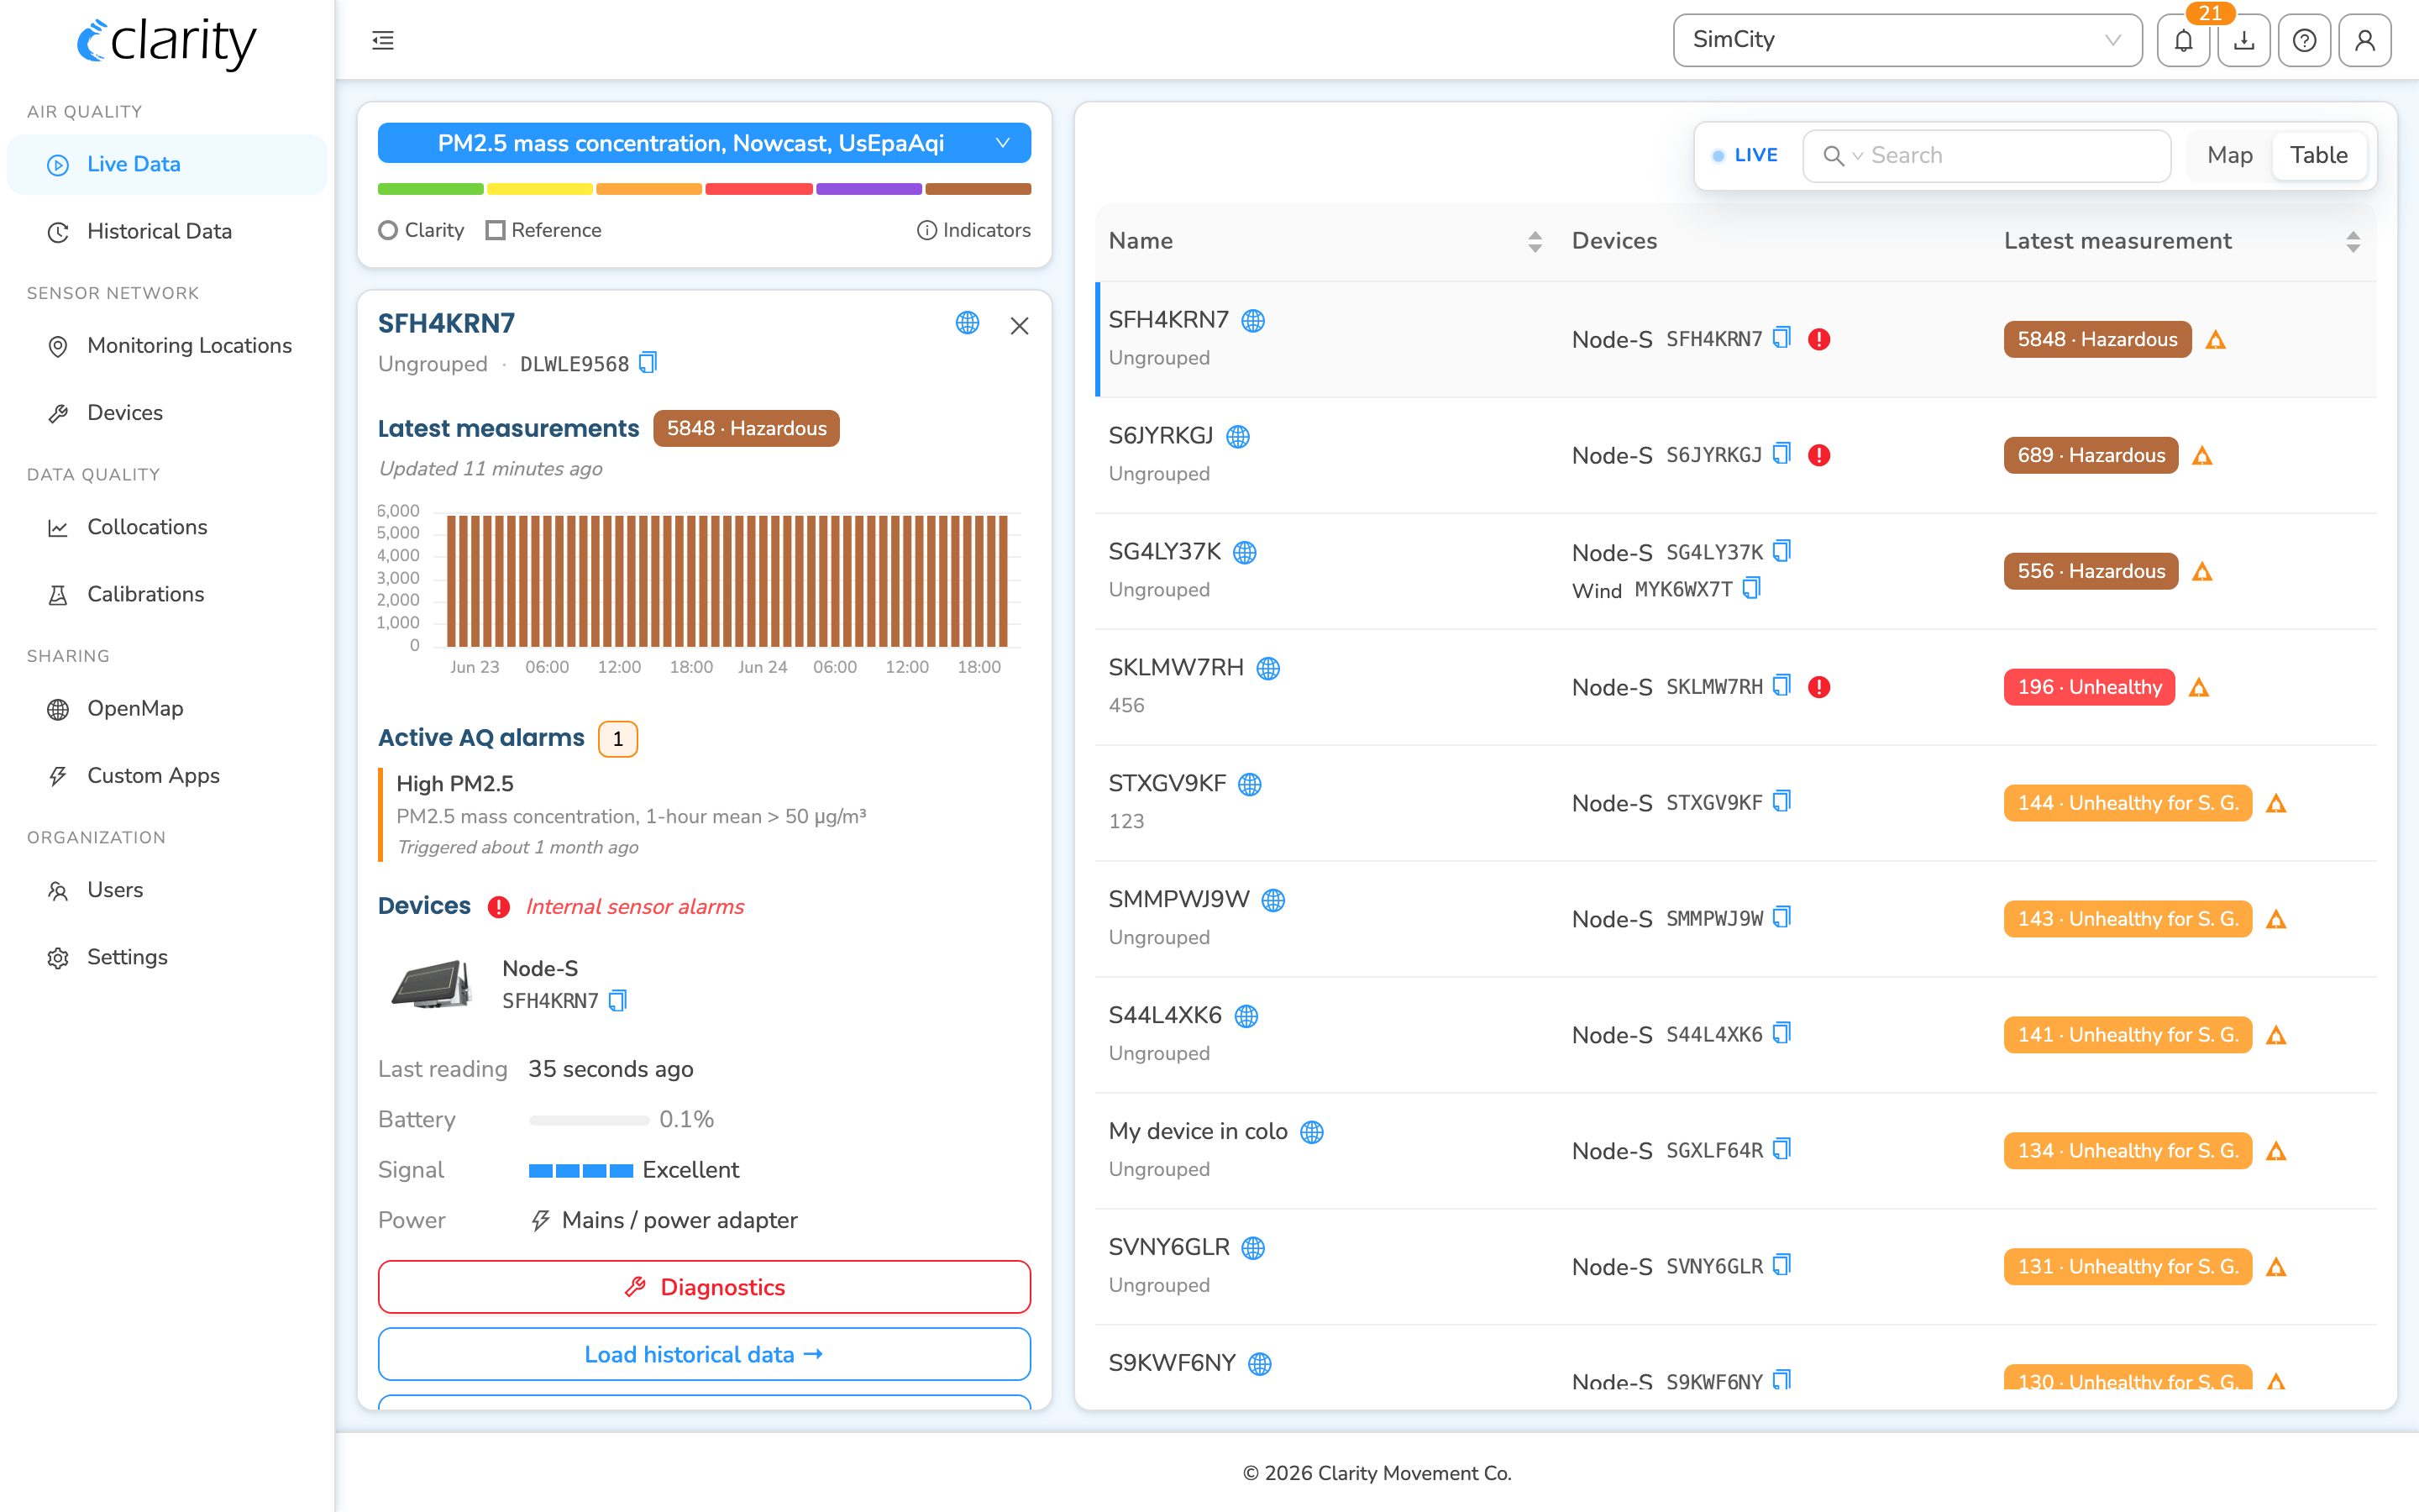Click the Indicators info link

pyautogui.click(x=973, y=230)
